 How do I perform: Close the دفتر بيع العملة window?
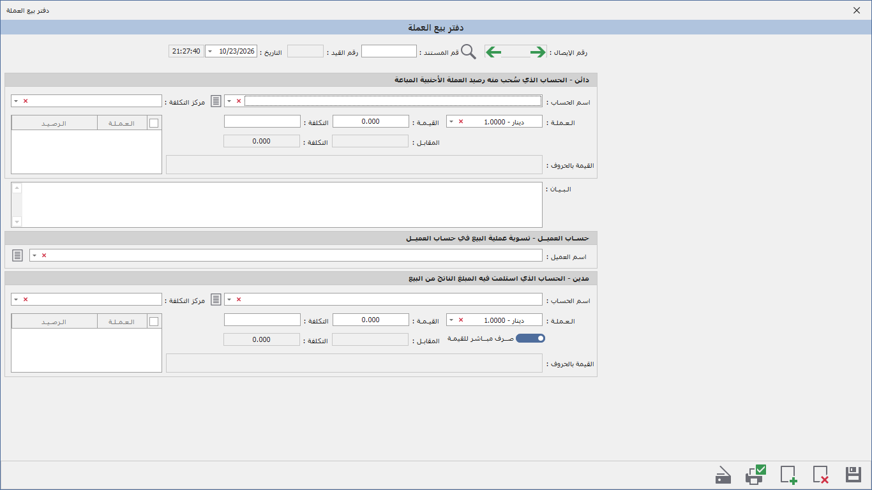pyautogui.click(x=857, y=10)
